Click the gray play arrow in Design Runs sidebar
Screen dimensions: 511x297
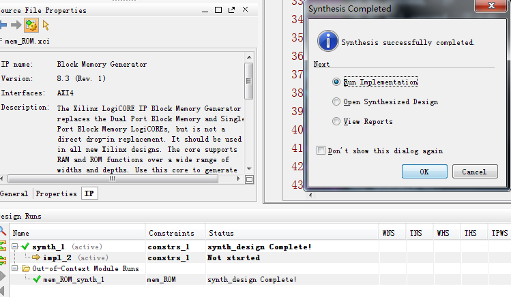(3, 276)
